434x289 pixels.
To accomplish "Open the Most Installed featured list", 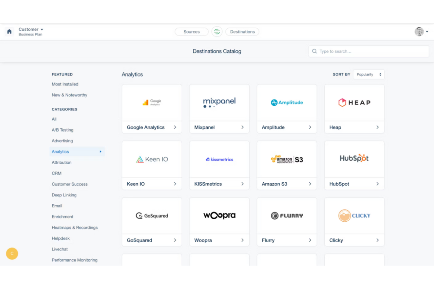I will (65, 84).
